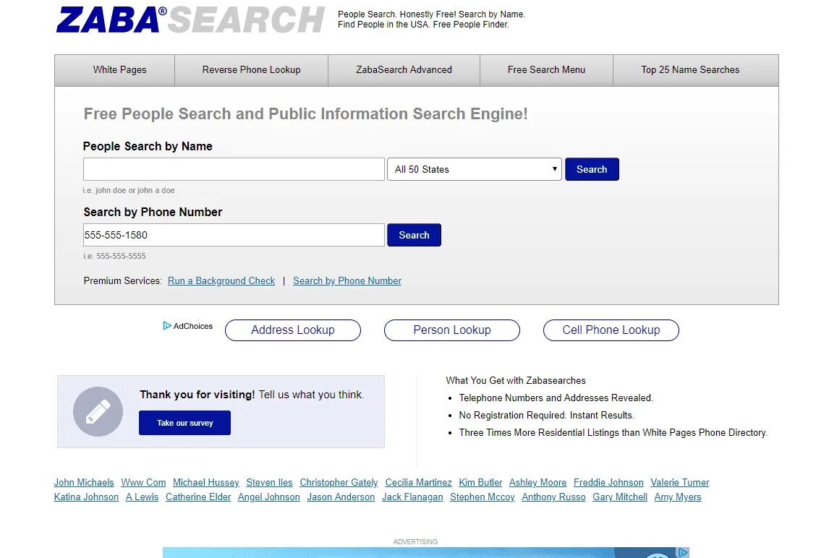Click the AdChoices triangle icon
837x558 pixels.
(x=167, y=325)
